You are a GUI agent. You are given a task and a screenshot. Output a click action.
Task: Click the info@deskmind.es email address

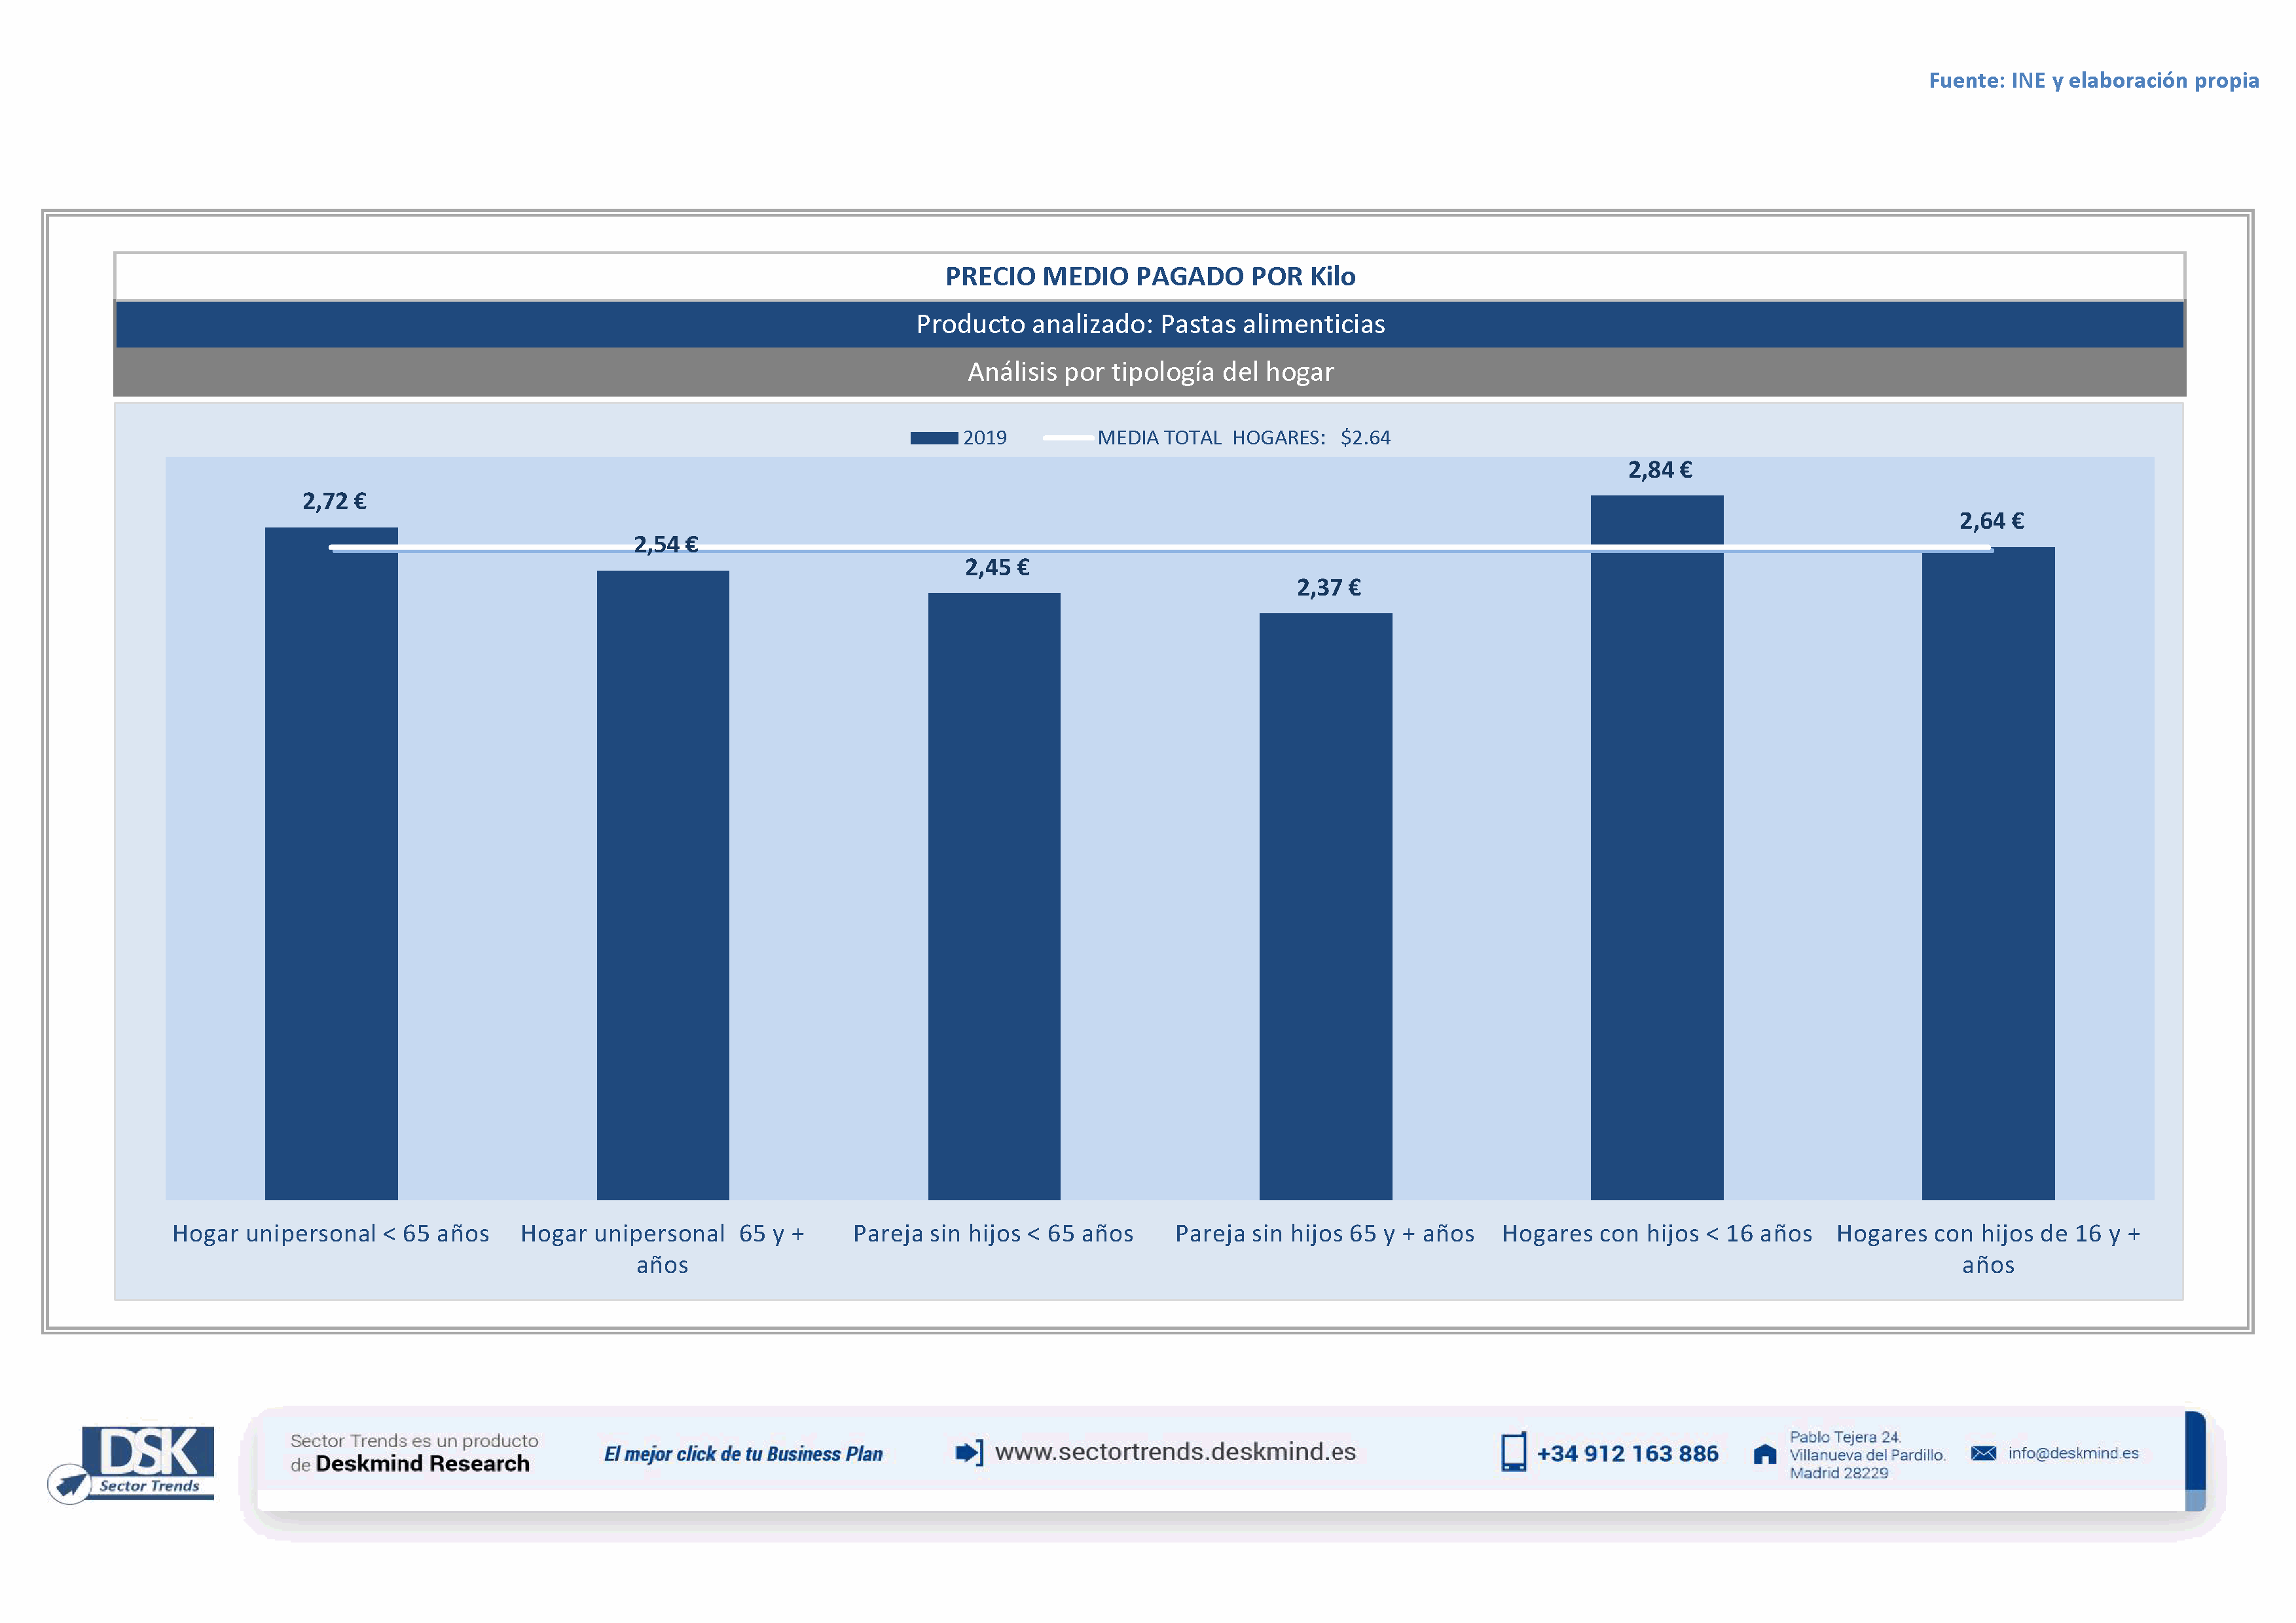pos(2073,1453)
